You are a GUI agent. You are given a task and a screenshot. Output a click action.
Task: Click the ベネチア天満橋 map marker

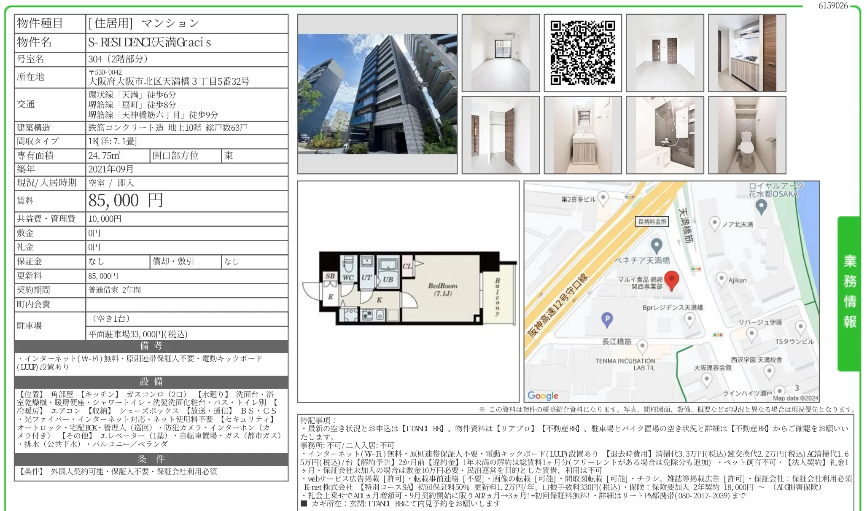point(656,246)
